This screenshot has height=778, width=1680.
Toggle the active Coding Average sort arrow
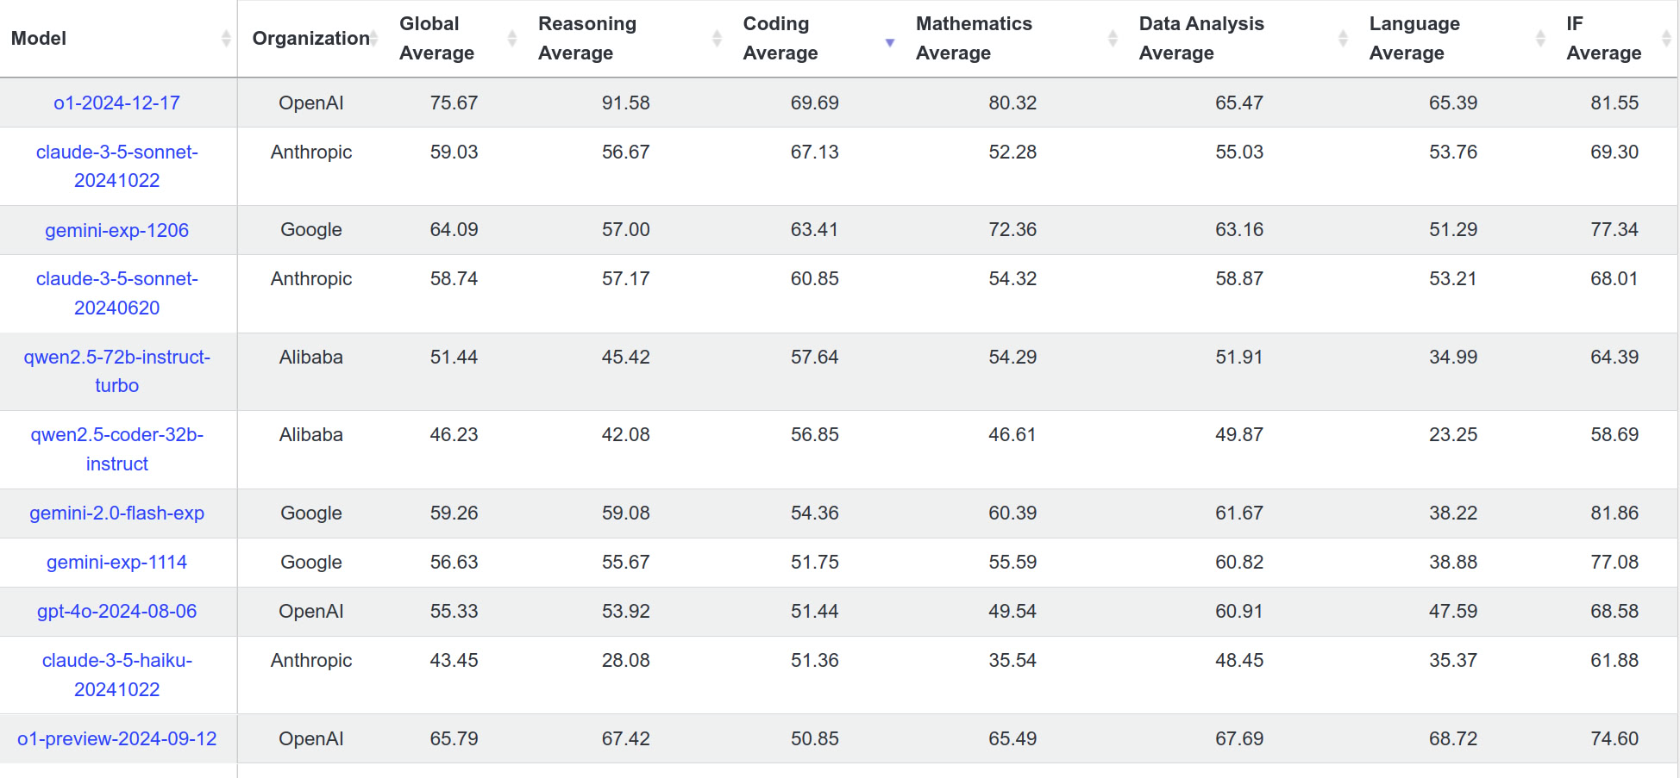coord(890,42)
